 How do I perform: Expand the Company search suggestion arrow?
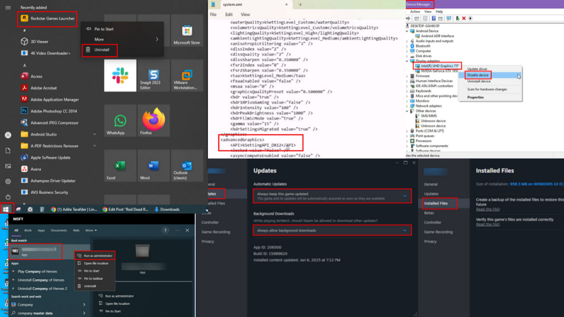(84, 305)
